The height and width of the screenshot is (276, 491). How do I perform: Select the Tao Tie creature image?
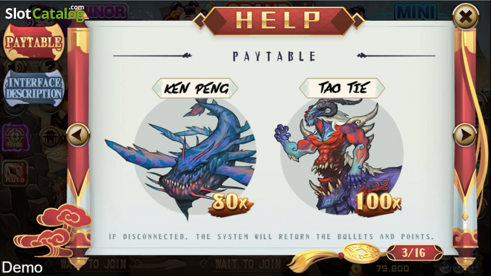340,155
